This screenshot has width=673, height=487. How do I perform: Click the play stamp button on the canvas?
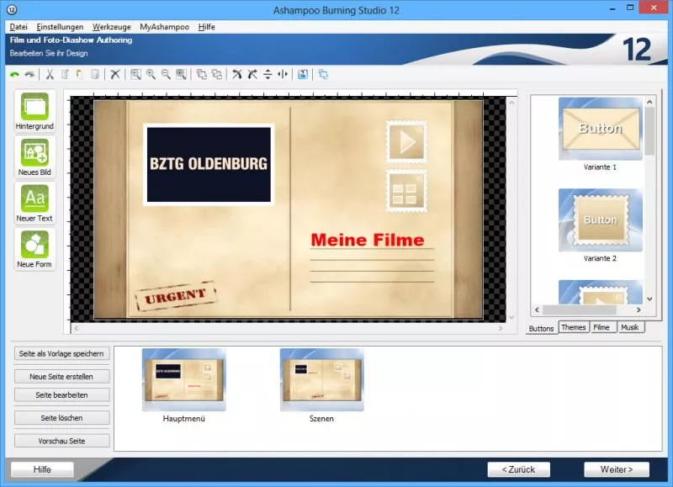tap(406, 141)
